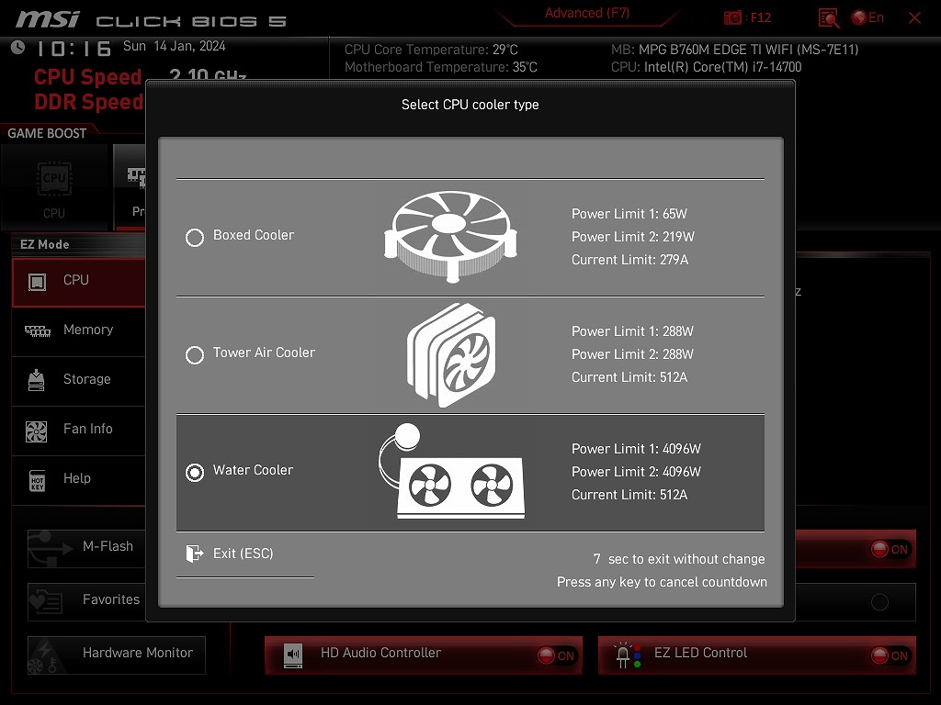This screenshot has width=941, height=705.
Task: Switch to Advanced (F7) mode
Action: tap(587, 13)
